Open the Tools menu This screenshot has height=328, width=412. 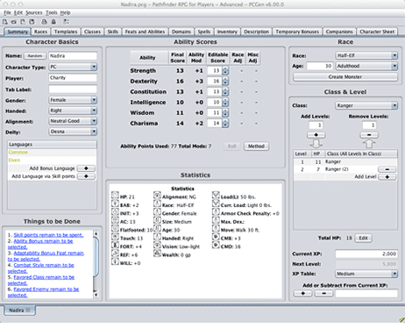point(51,12)
